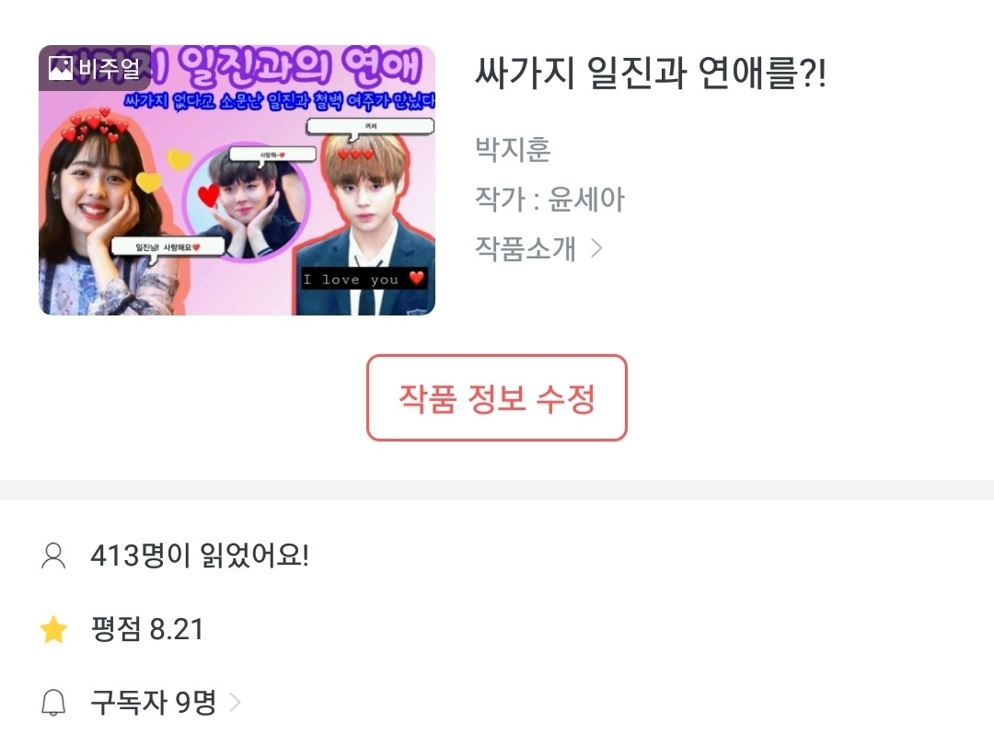Image resolution: width=994 pixels, height=745 pixels.
Task: Click the 413명이 읽었어요 reader count text
Action: [200, 556]
